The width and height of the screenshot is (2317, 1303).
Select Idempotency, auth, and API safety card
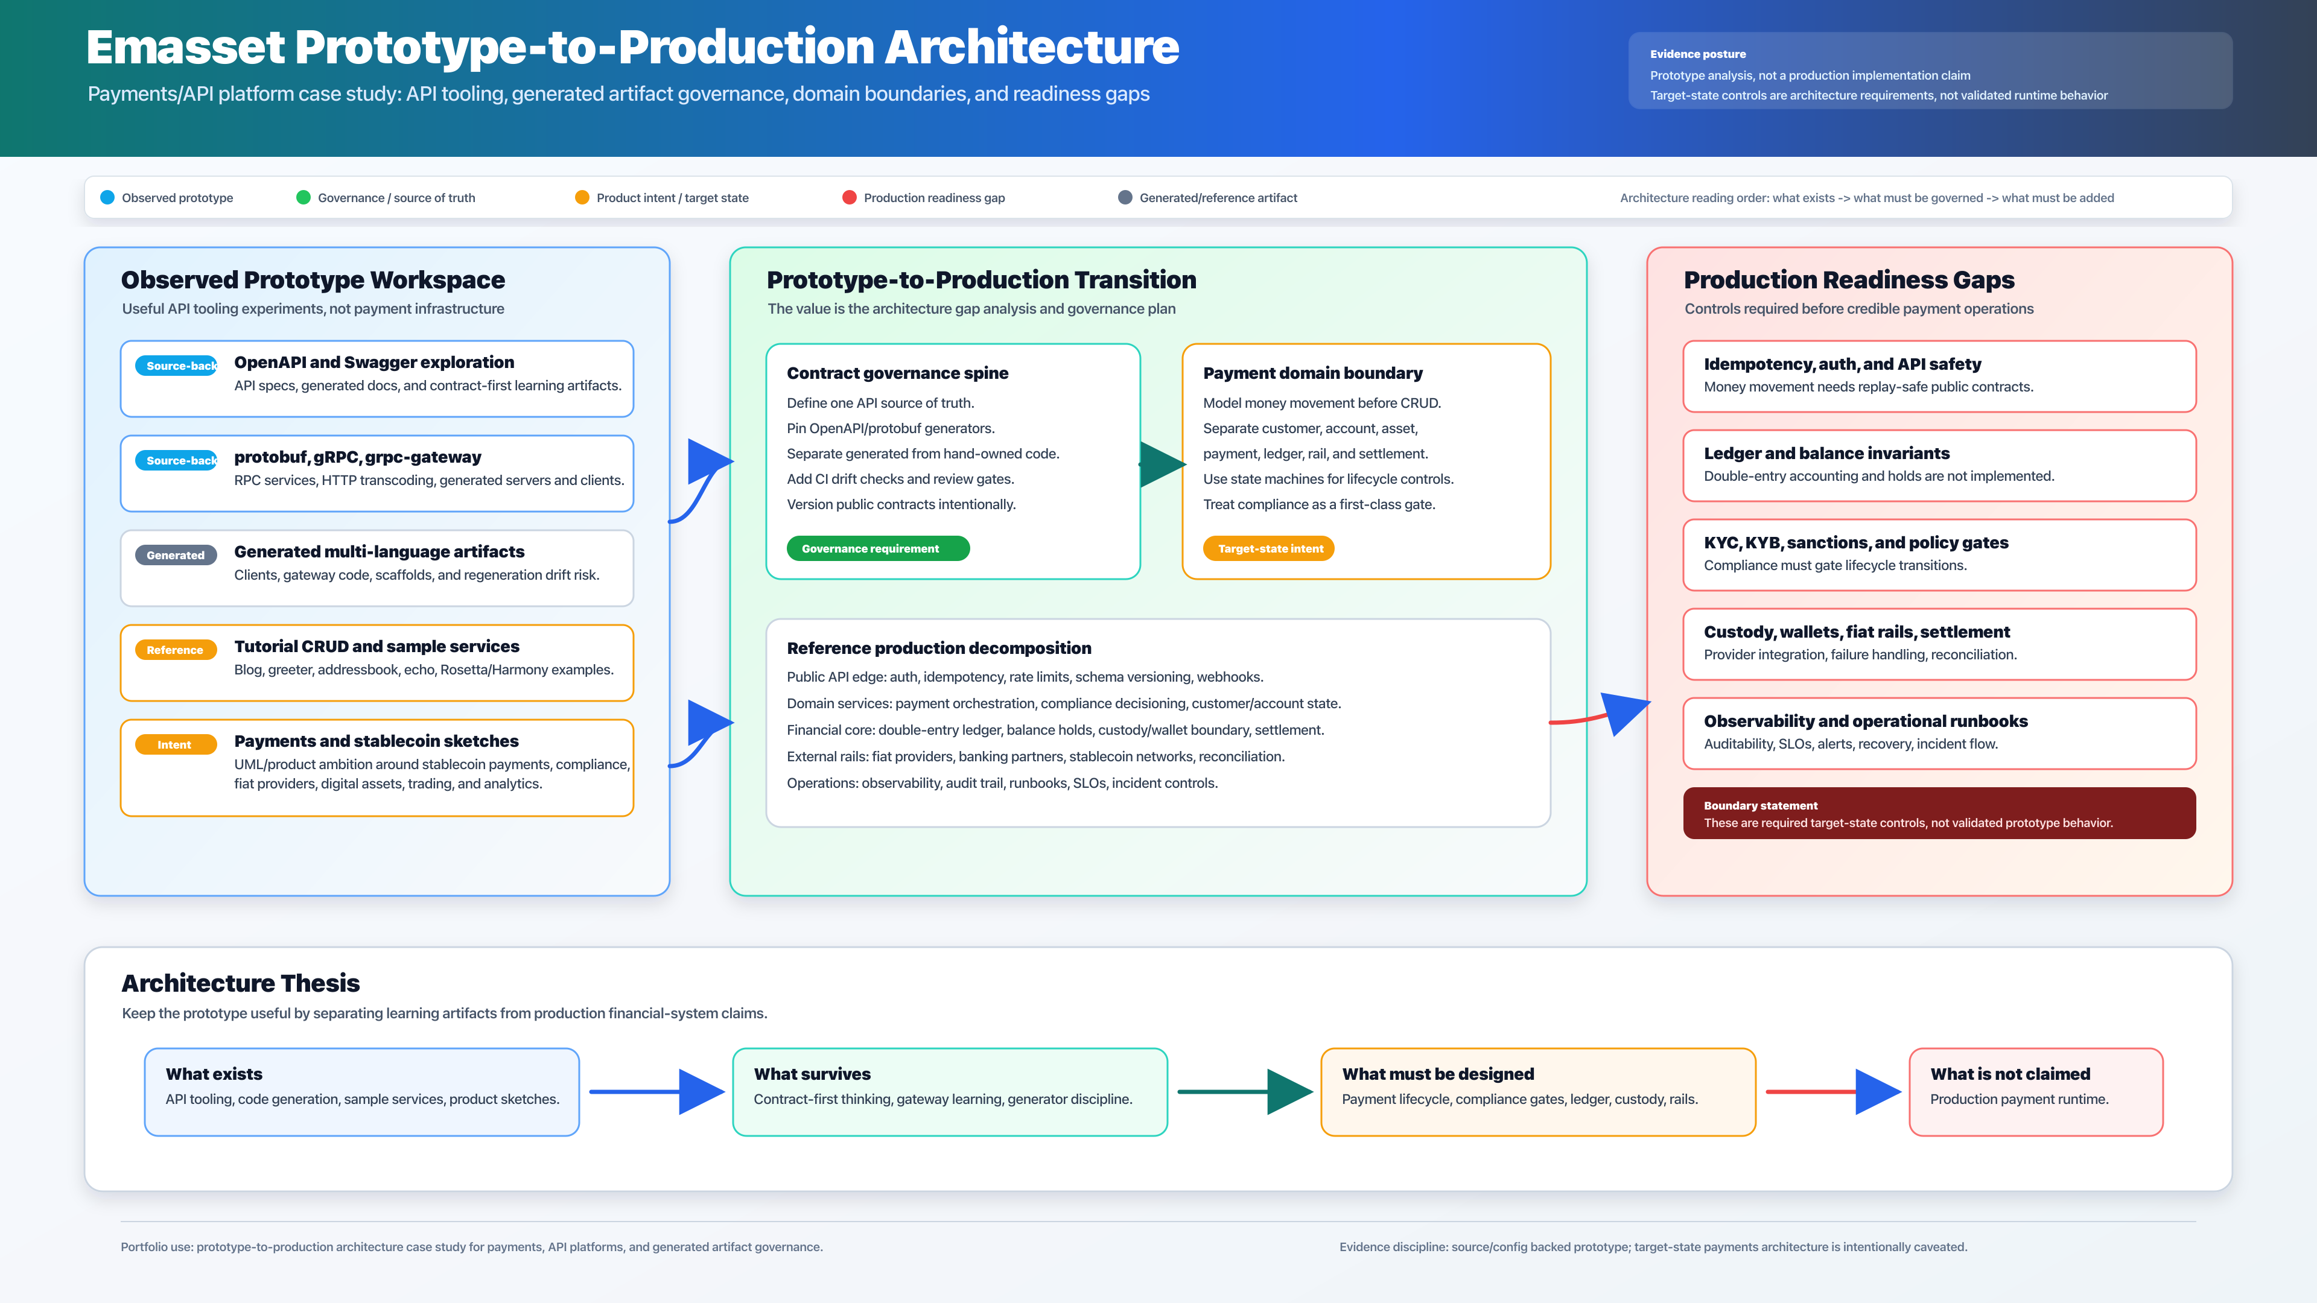[1939, 377]
